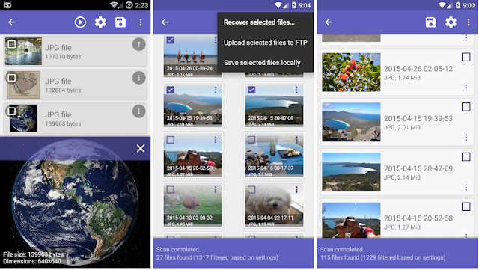Click 'Dimensions: 640×640' preview text
Viewport: 479px width, 270px height.
(32, 262)
